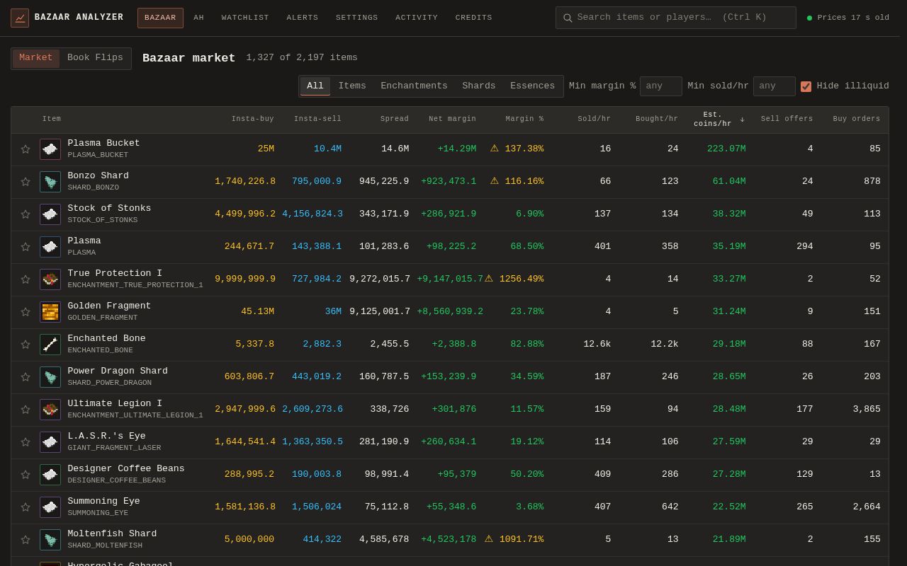Click the search items or players box
Screen dimensions: 907x566
pos(676,18)
